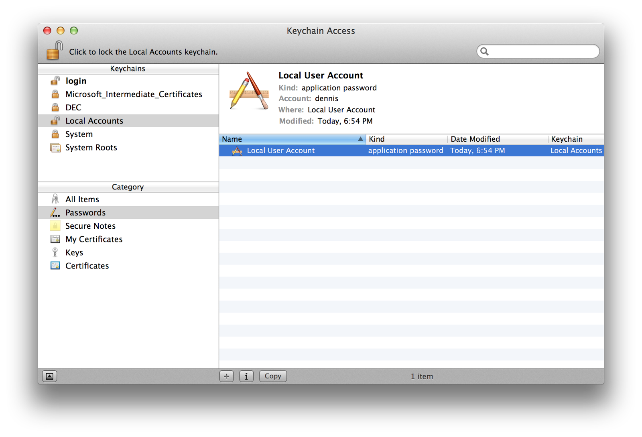642x437 pixels.
Task: Click the Keys category key icon
Action: tap(55, 252)
